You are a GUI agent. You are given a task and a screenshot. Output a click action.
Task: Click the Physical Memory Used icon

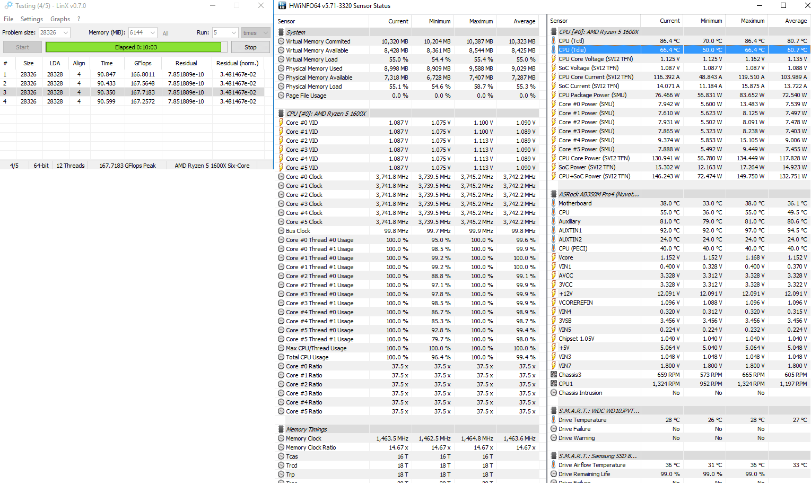[281, 68]
